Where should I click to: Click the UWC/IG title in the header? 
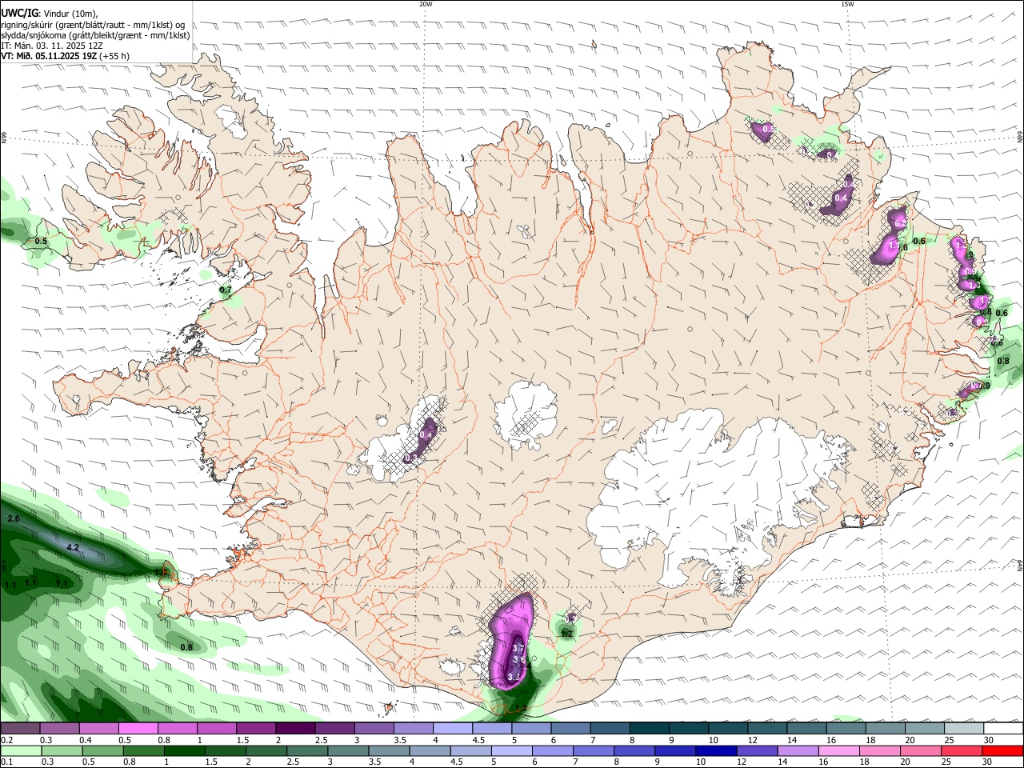tap(19, 14)
